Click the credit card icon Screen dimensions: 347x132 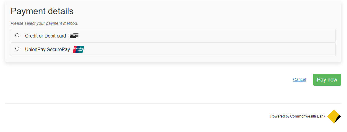click(74, 36)
